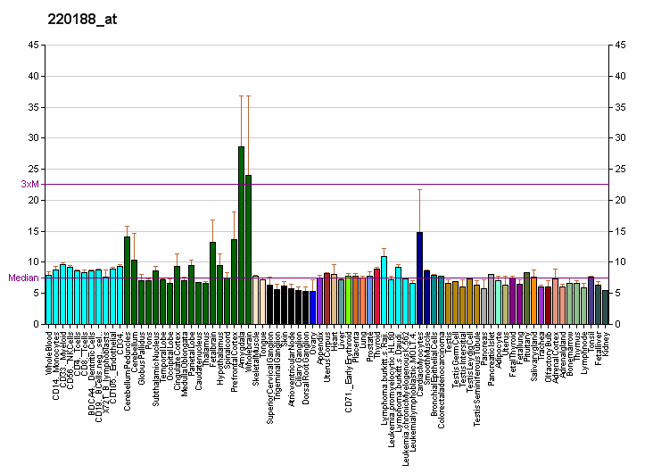Click the Amygdala x-axis label
Viewport: 653px width, 473px height.
point(242,347)
